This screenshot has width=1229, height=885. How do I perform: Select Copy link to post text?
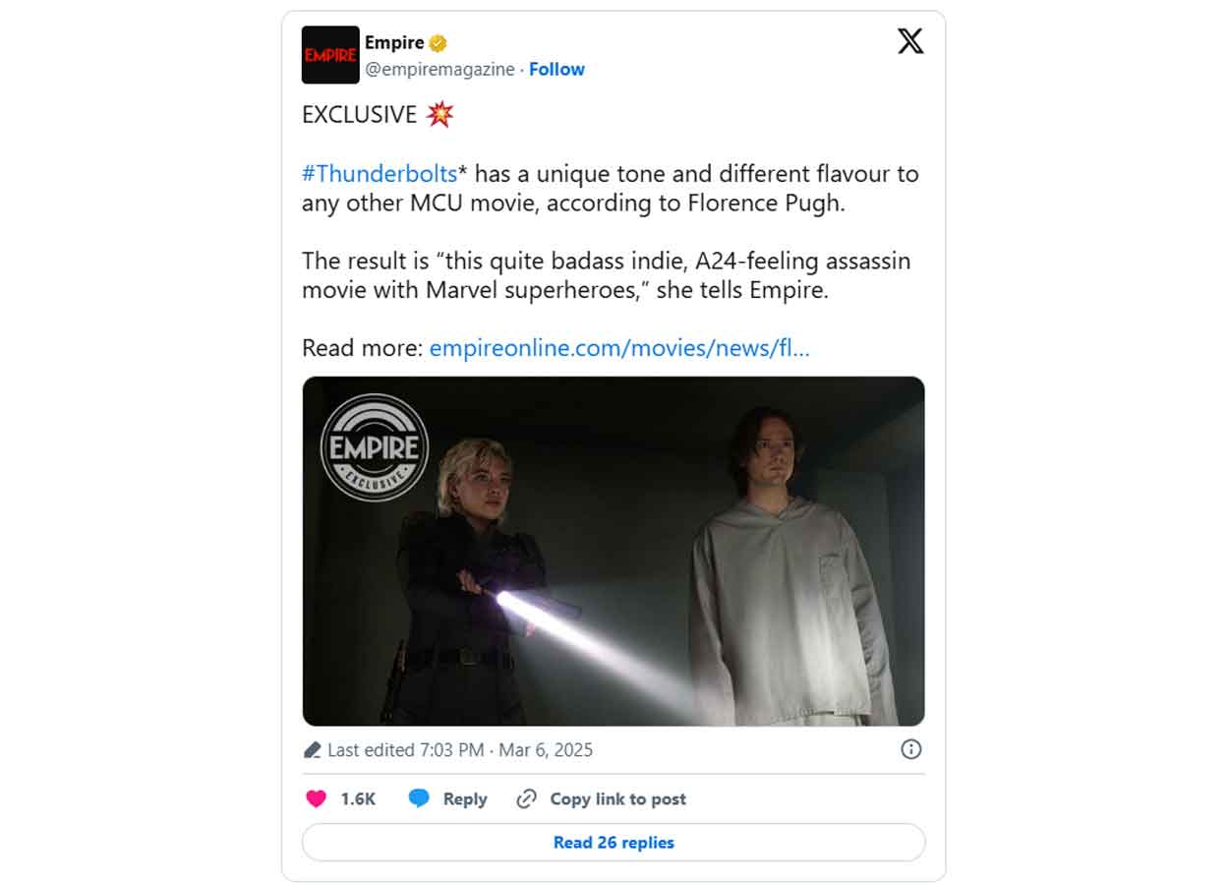(x=618, y=799)
